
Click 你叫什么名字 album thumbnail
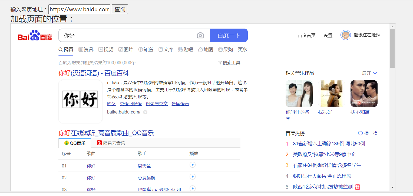299,94
